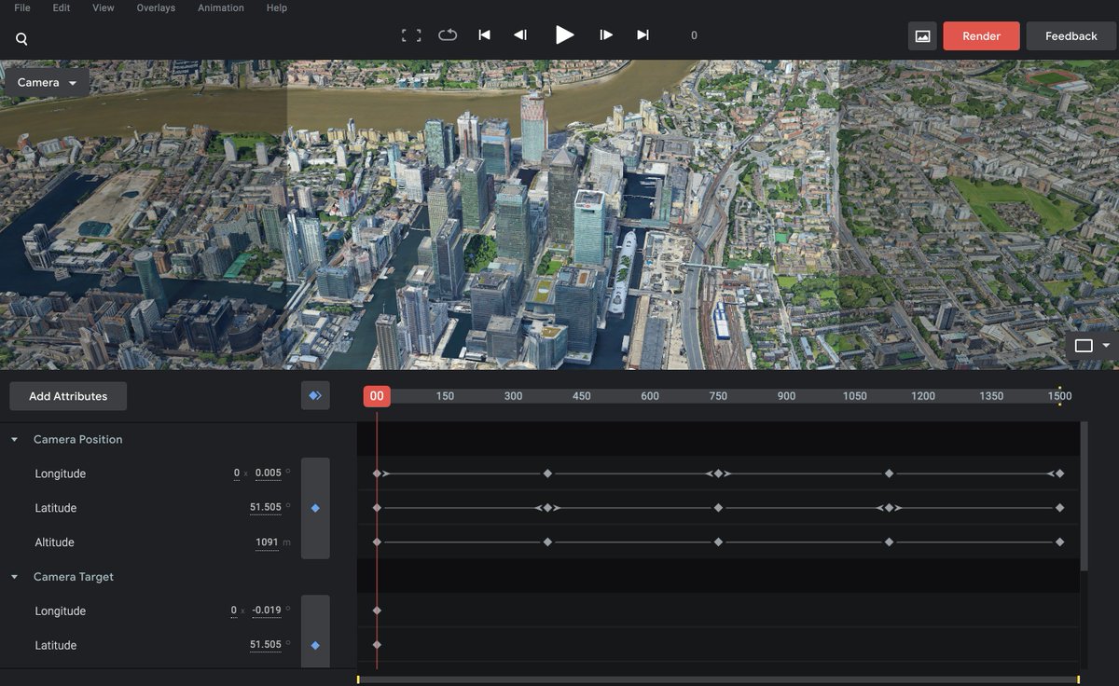Click the search magnifier icon
Viewport: 1119px width, 686px height.
point(21,39)
